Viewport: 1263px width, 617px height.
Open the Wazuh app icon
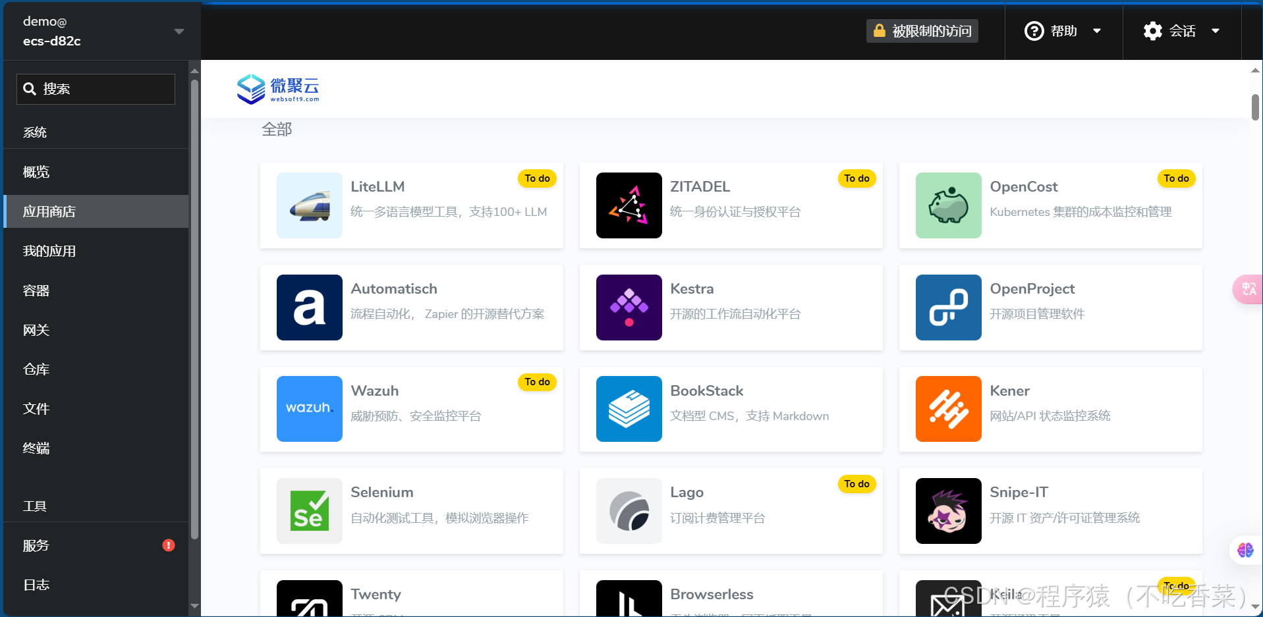point(309,409)
